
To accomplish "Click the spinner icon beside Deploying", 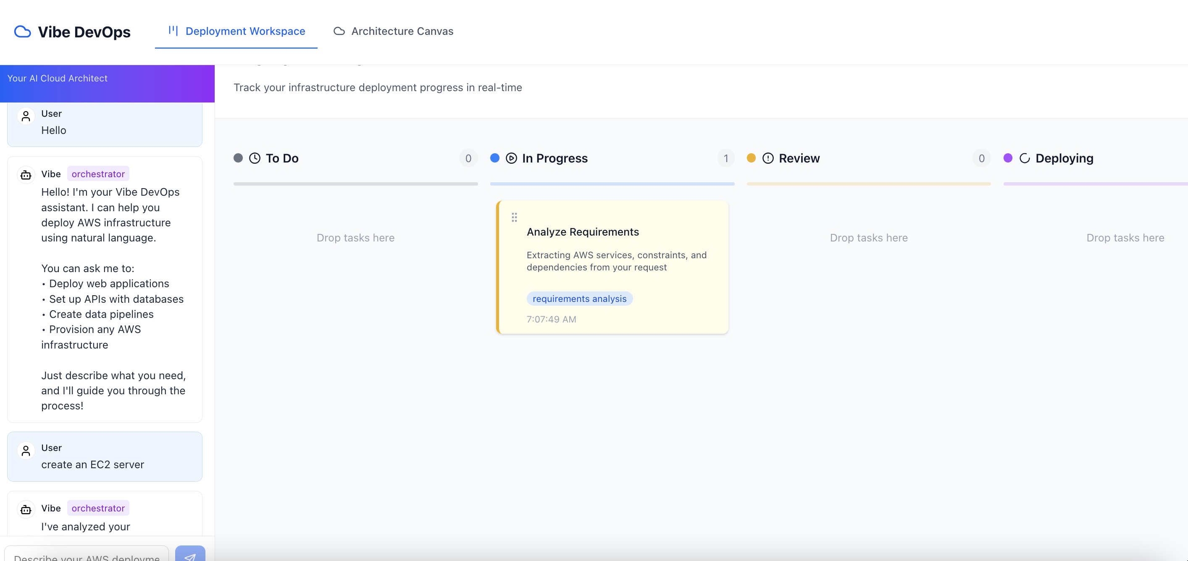I will pos(1024,158).
